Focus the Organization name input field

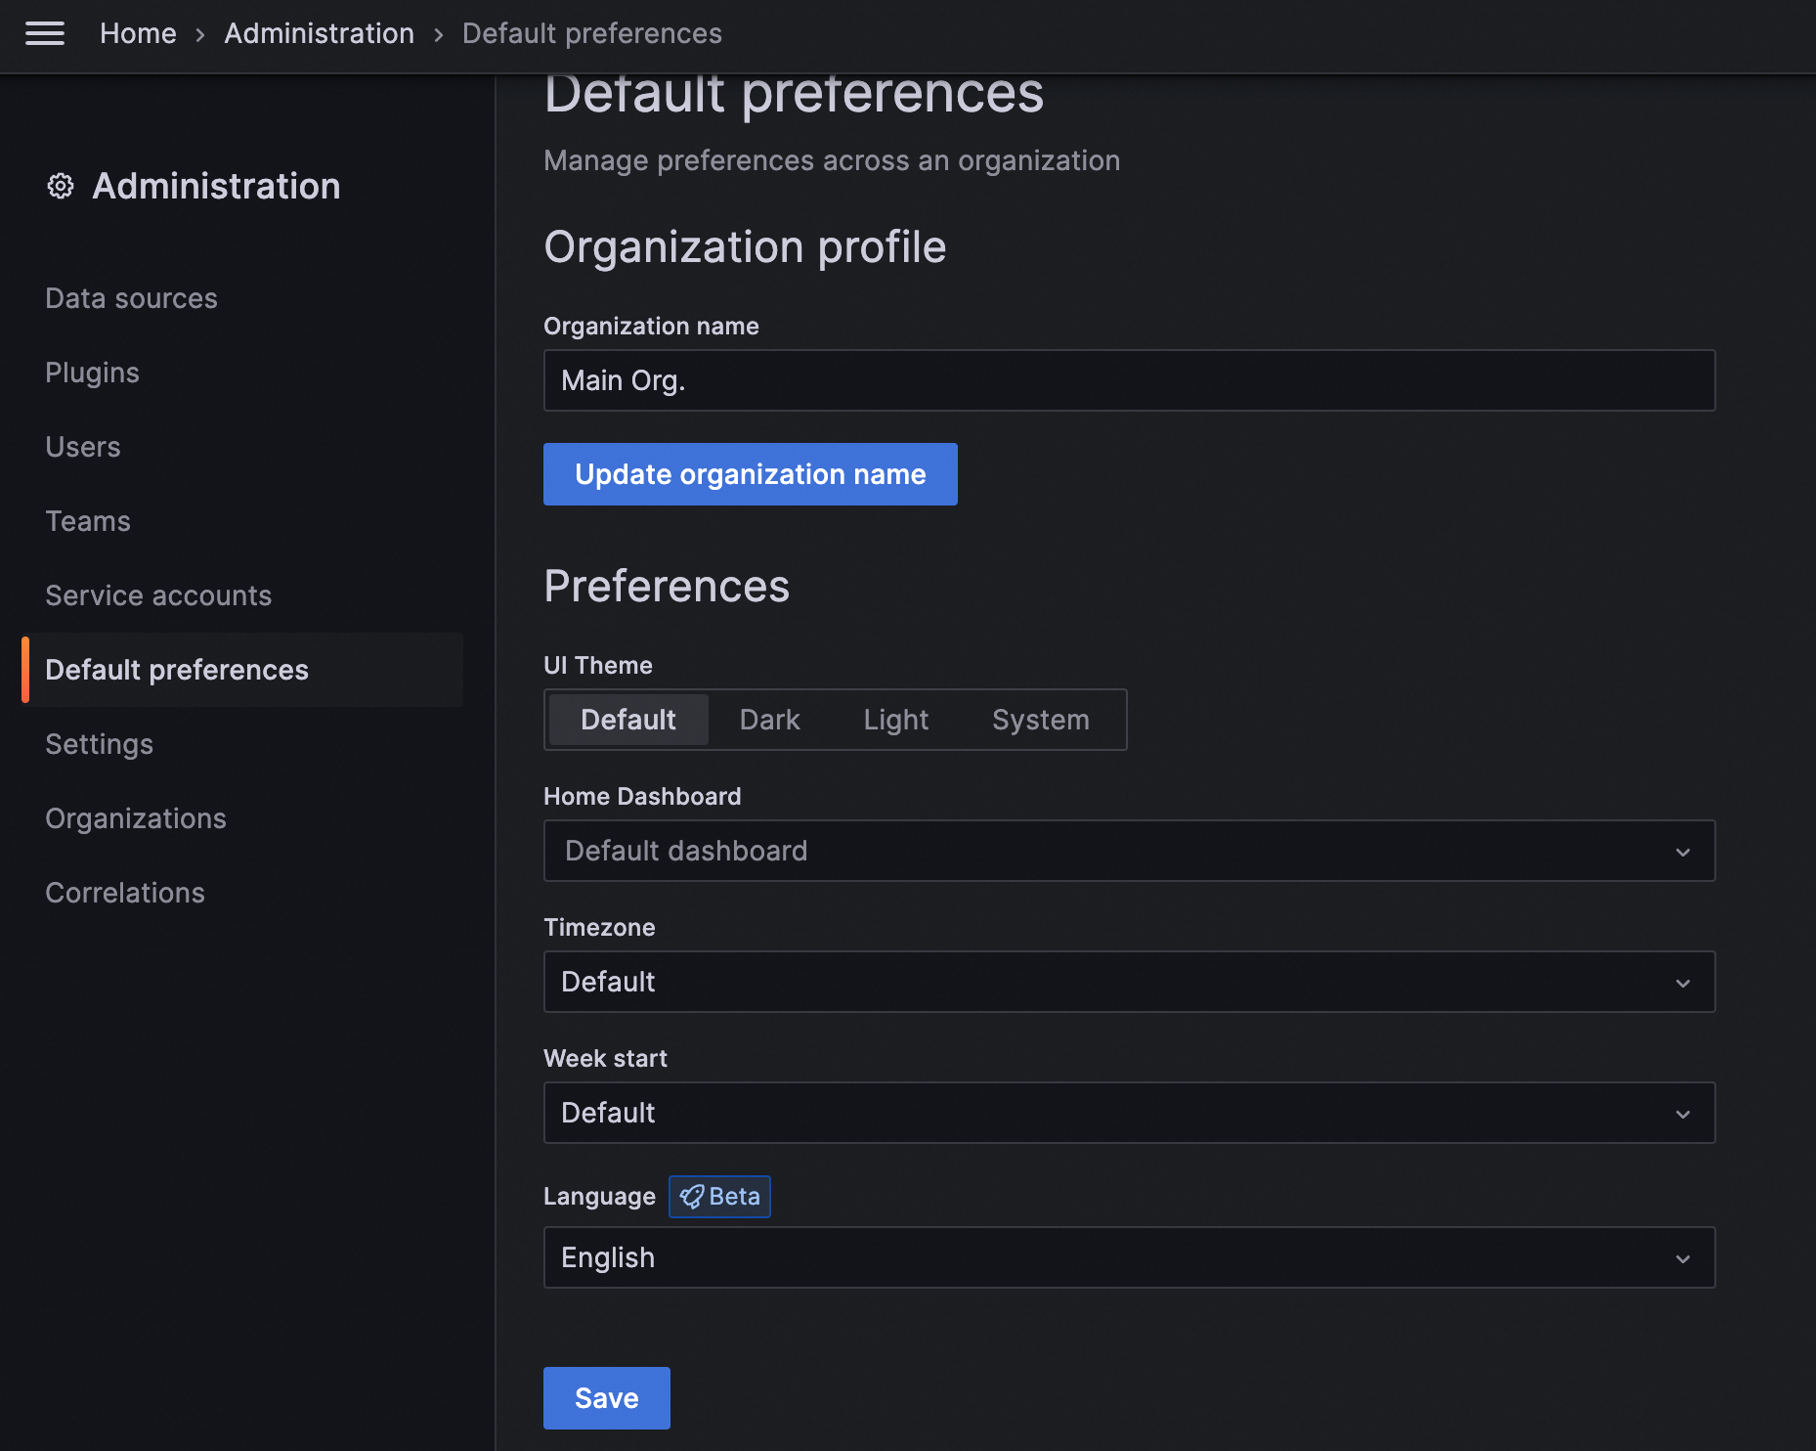(x=1129, y=380)
